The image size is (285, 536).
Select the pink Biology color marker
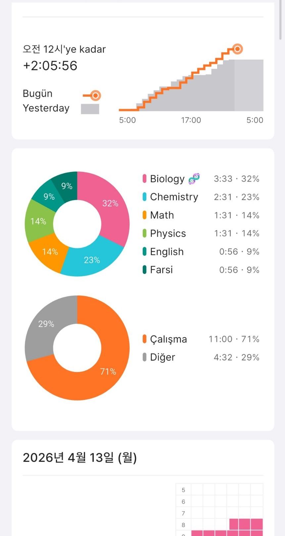(144, 179)
